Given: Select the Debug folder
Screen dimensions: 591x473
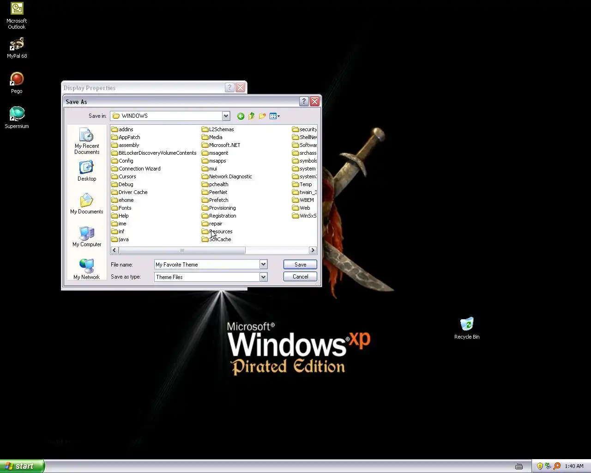Looking at the screenshot, I should [x=122, y=184].
